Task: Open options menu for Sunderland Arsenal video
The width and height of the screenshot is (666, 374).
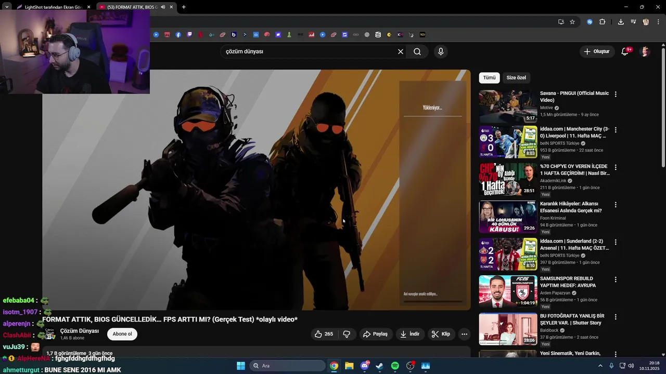Action: coord(616,242)
